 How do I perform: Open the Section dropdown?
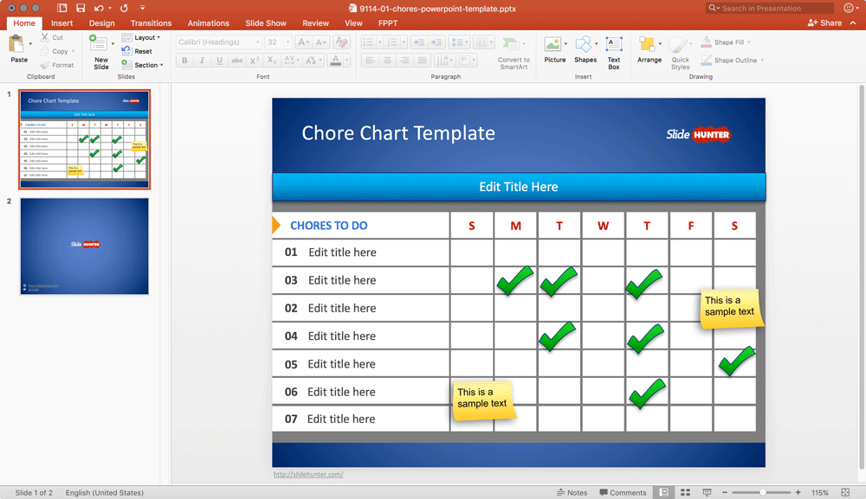(143, 65)
